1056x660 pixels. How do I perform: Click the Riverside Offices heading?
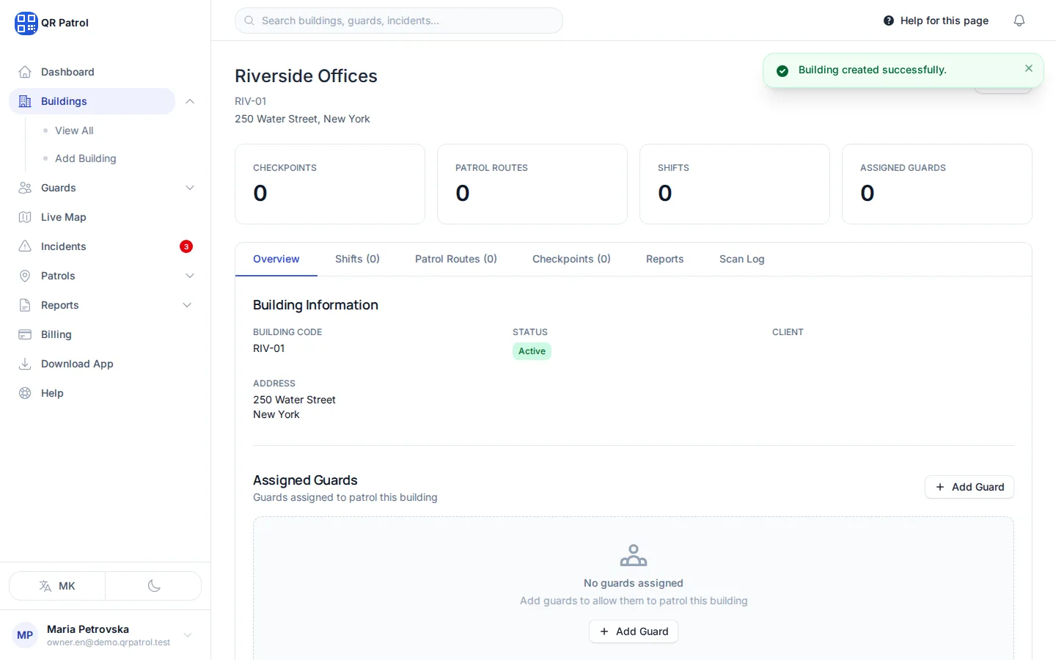tap(306, 76)
